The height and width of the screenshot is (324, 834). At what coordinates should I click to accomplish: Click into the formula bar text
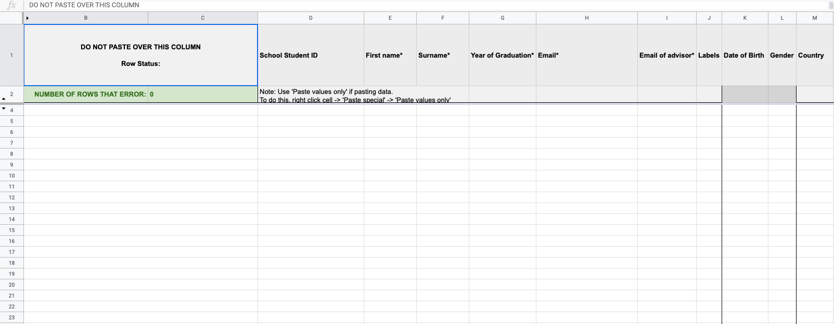[84, 5]
